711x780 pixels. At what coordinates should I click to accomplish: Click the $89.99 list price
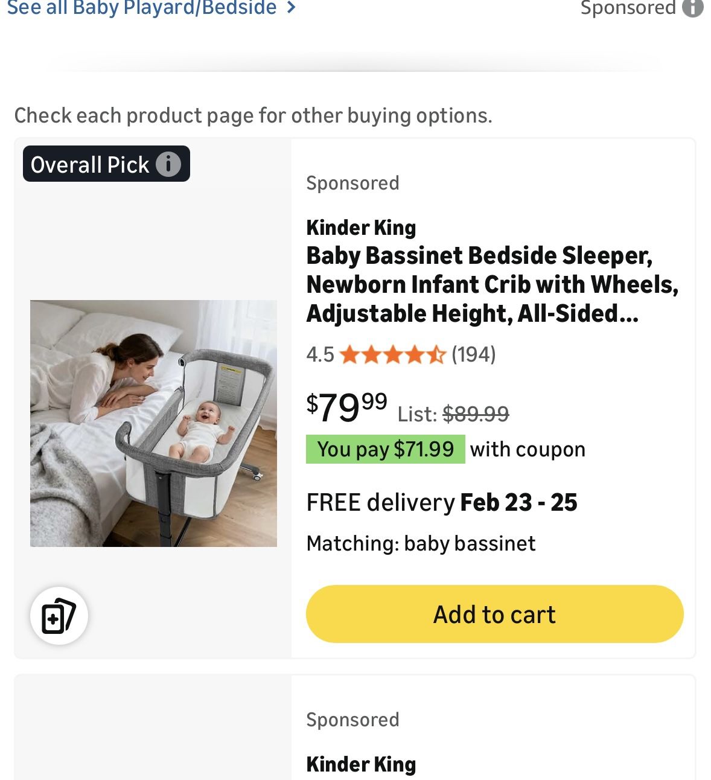[476, 414]
